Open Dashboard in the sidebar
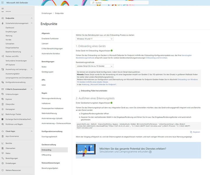Image resolution: width=210 pixels, height=175 pixels. (10, 28)
